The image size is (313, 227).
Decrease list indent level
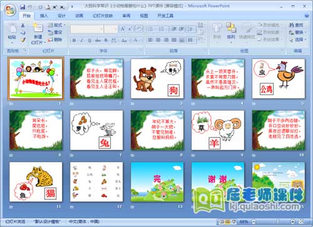point(174,29)
